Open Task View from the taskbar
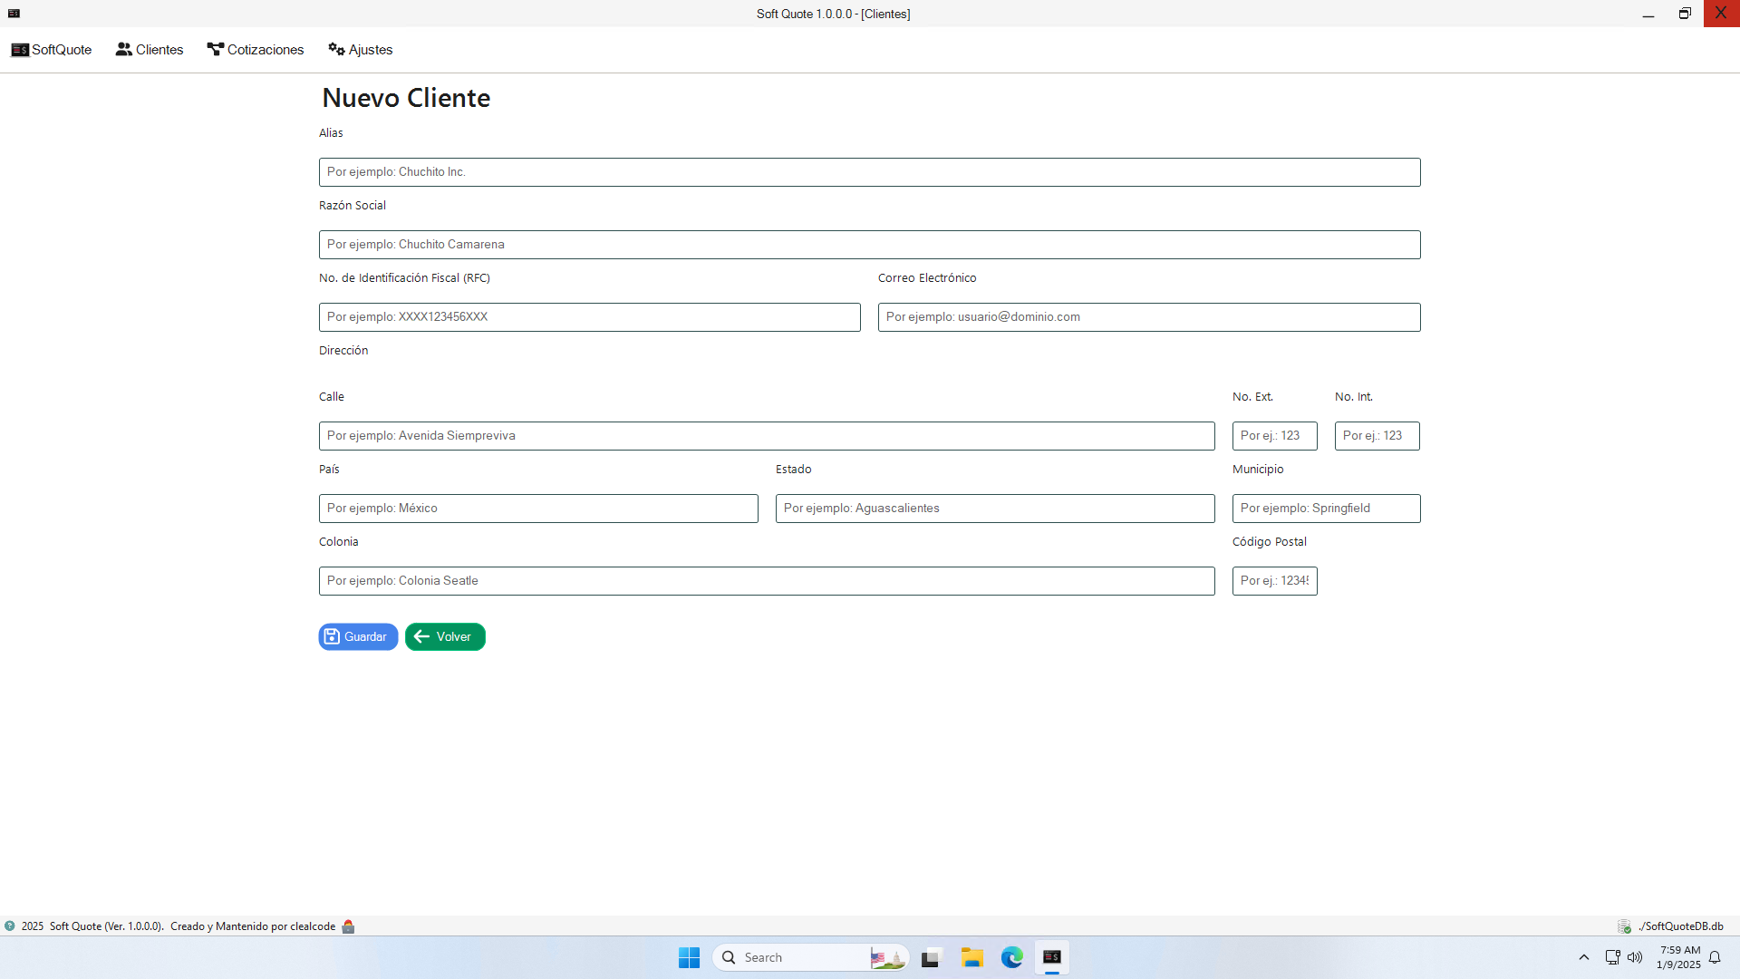 coord(932,958)
